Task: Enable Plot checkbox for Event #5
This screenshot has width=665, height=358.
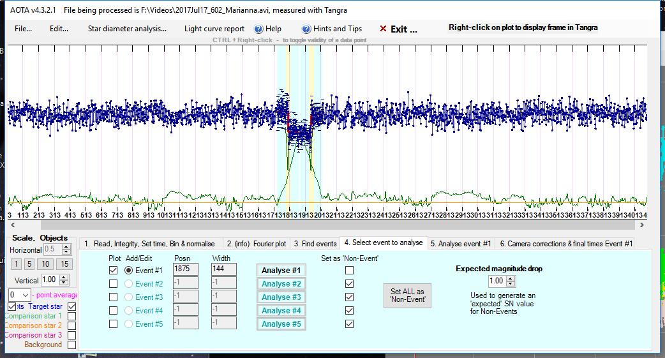Action: tap(113, 324)
